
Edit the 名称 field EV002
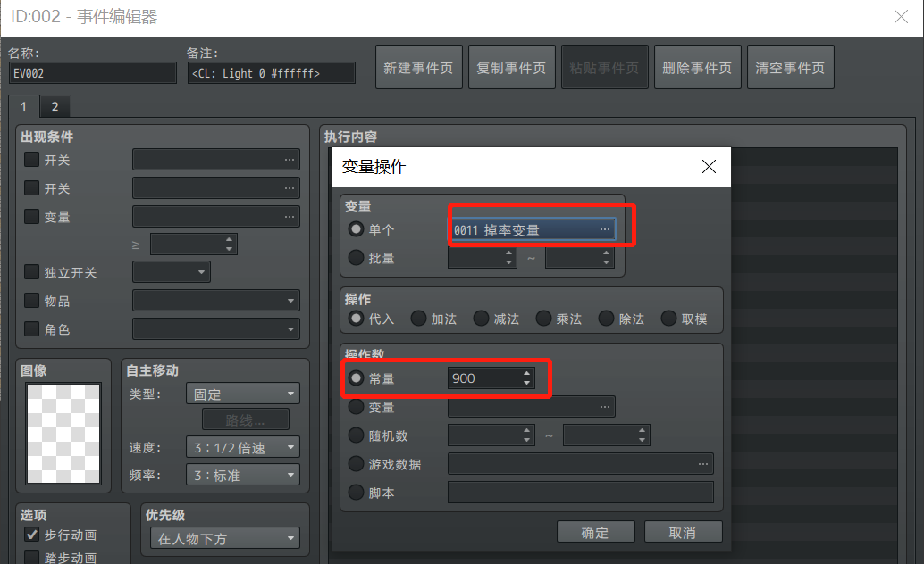point(93,73)
